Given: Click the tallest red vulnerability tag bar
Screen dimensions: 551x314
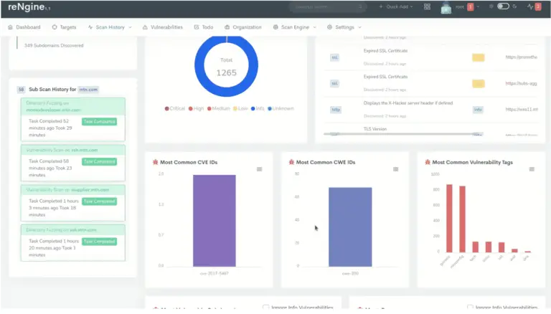Looking at the screenshot, I should 449,219.
